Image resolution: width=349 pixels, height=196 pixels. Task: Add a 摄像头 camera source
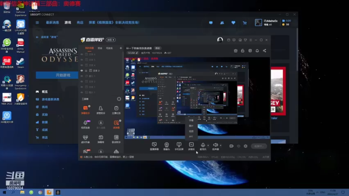point(167,146)
